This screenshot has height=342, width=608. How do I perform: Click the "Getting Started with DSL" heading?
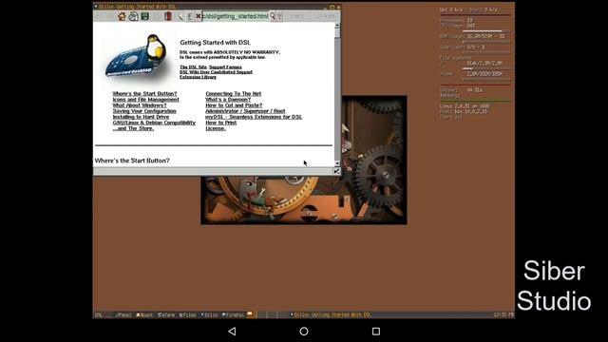pyautogui.click(x=216, y=43)
